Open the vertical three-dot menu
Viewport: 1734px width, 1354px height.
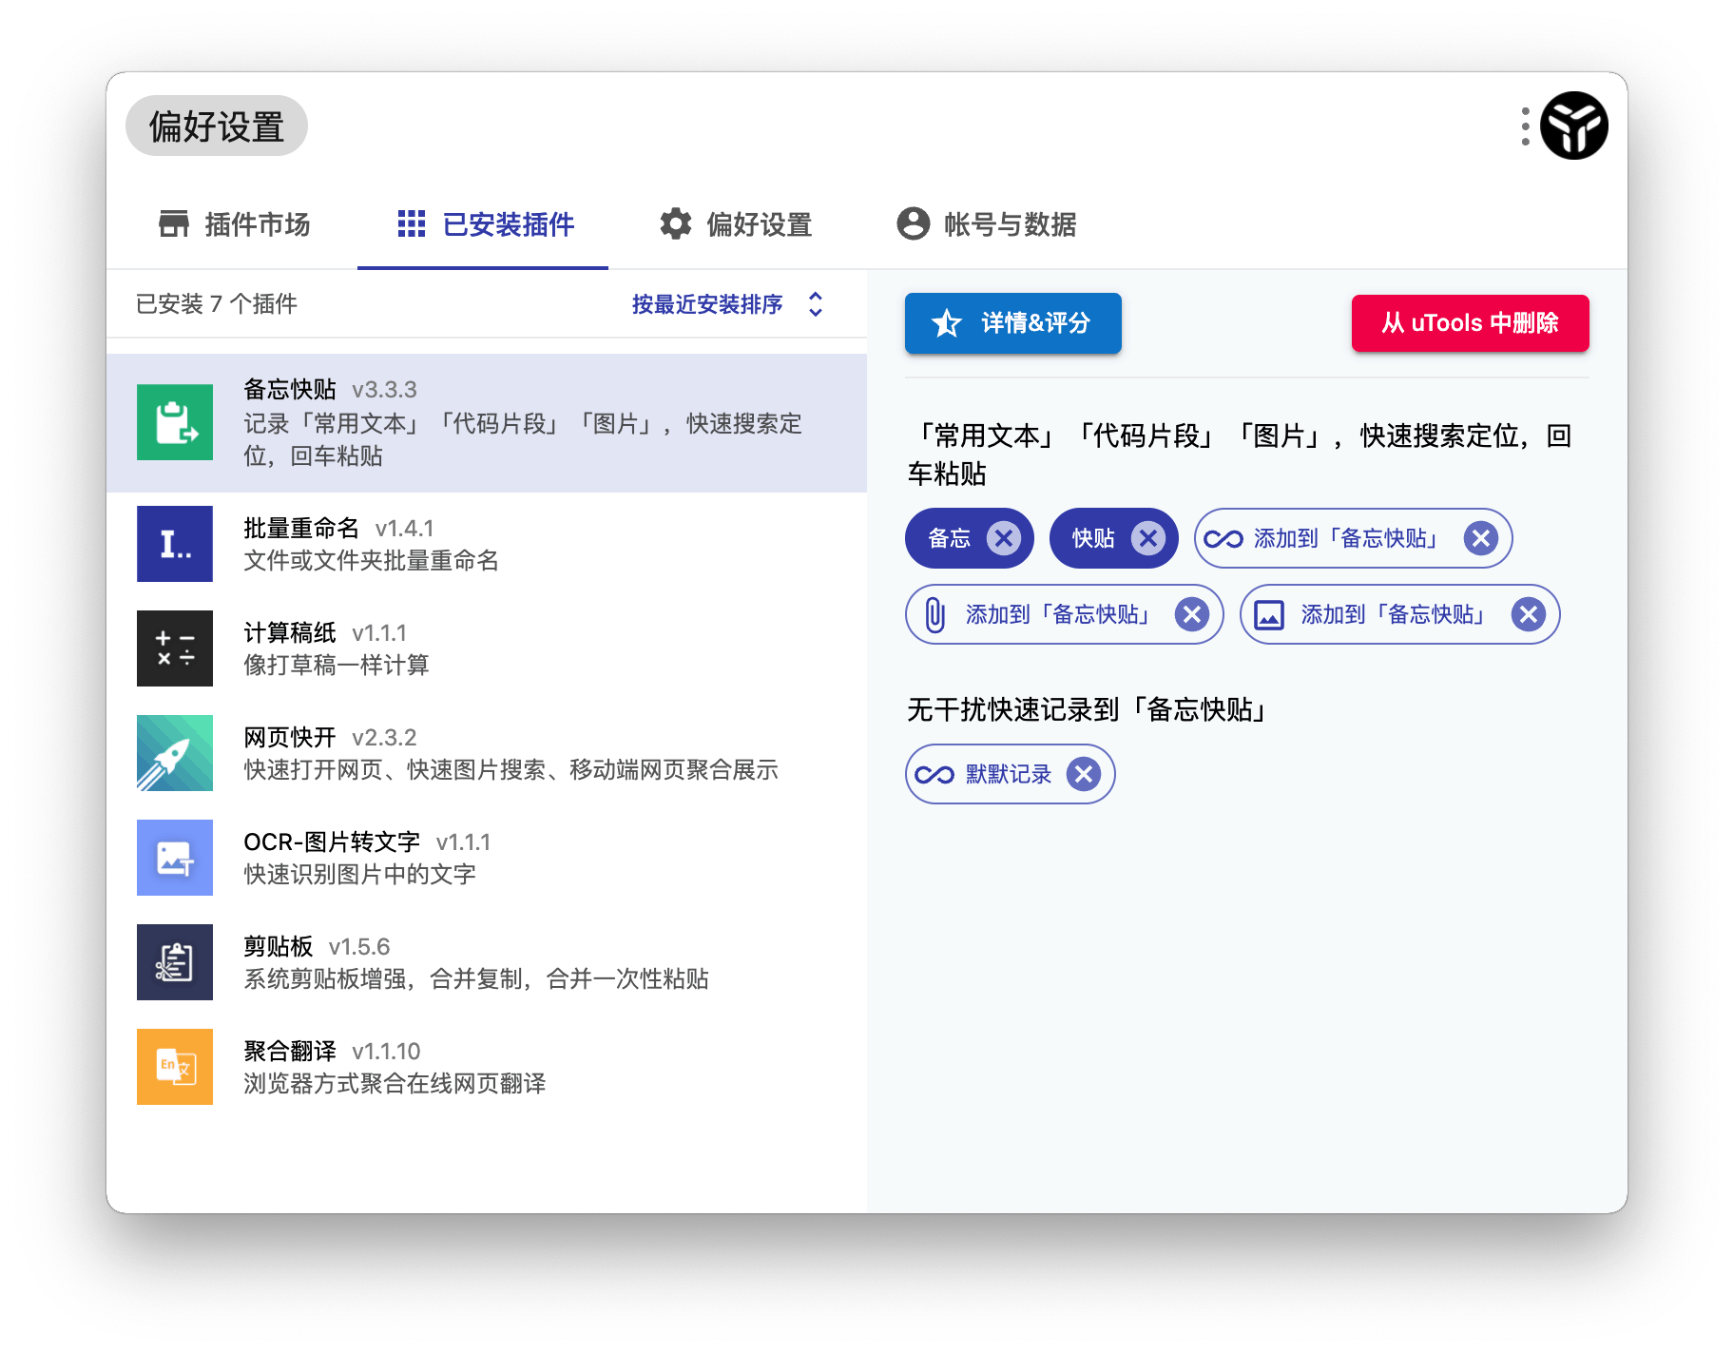pos(1525,125)
